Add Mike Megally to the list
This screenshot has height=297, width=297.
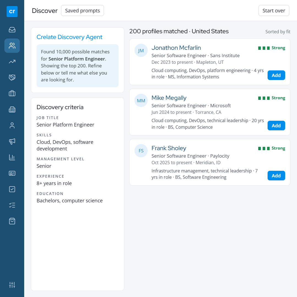click(x=276, y=125)
